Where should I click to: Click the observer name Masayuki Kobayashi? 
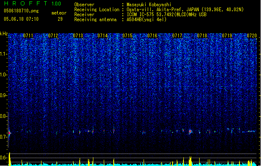coord(149,5)
